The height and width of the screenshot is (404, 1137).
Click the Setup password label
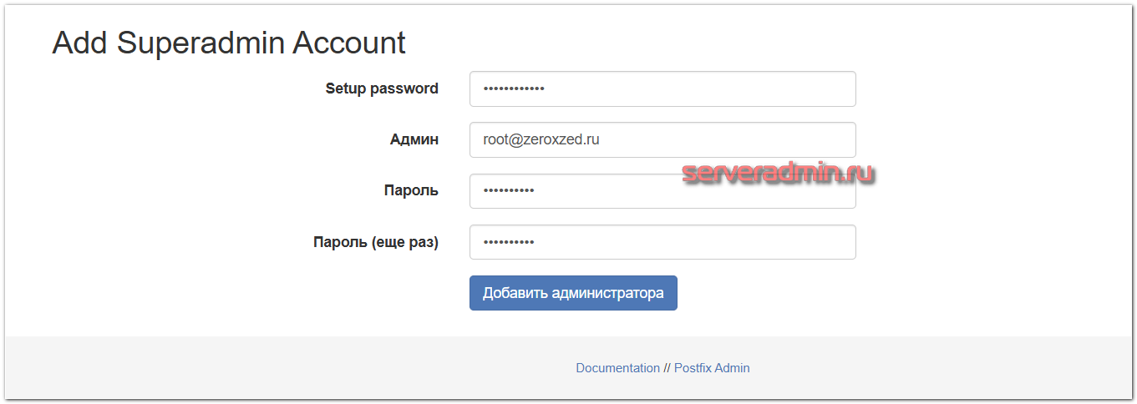(x=382, y=88)
